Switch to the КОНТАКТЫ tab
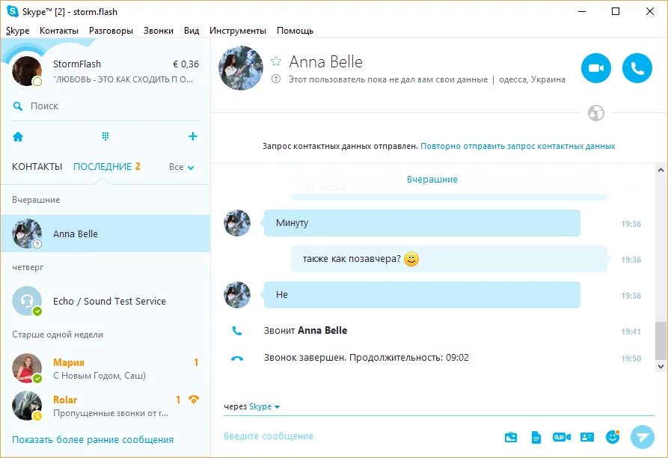Viewport: 668px width, 458px height. [x=37, y=167]
